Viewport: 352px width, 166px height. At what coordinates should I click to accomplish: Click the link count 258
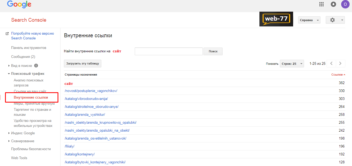point(342,114)
